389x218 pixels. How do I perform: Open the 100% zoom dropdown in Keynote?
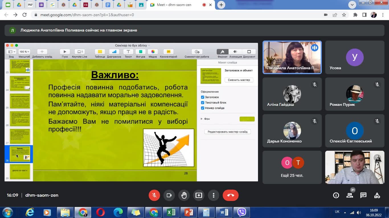24,52
